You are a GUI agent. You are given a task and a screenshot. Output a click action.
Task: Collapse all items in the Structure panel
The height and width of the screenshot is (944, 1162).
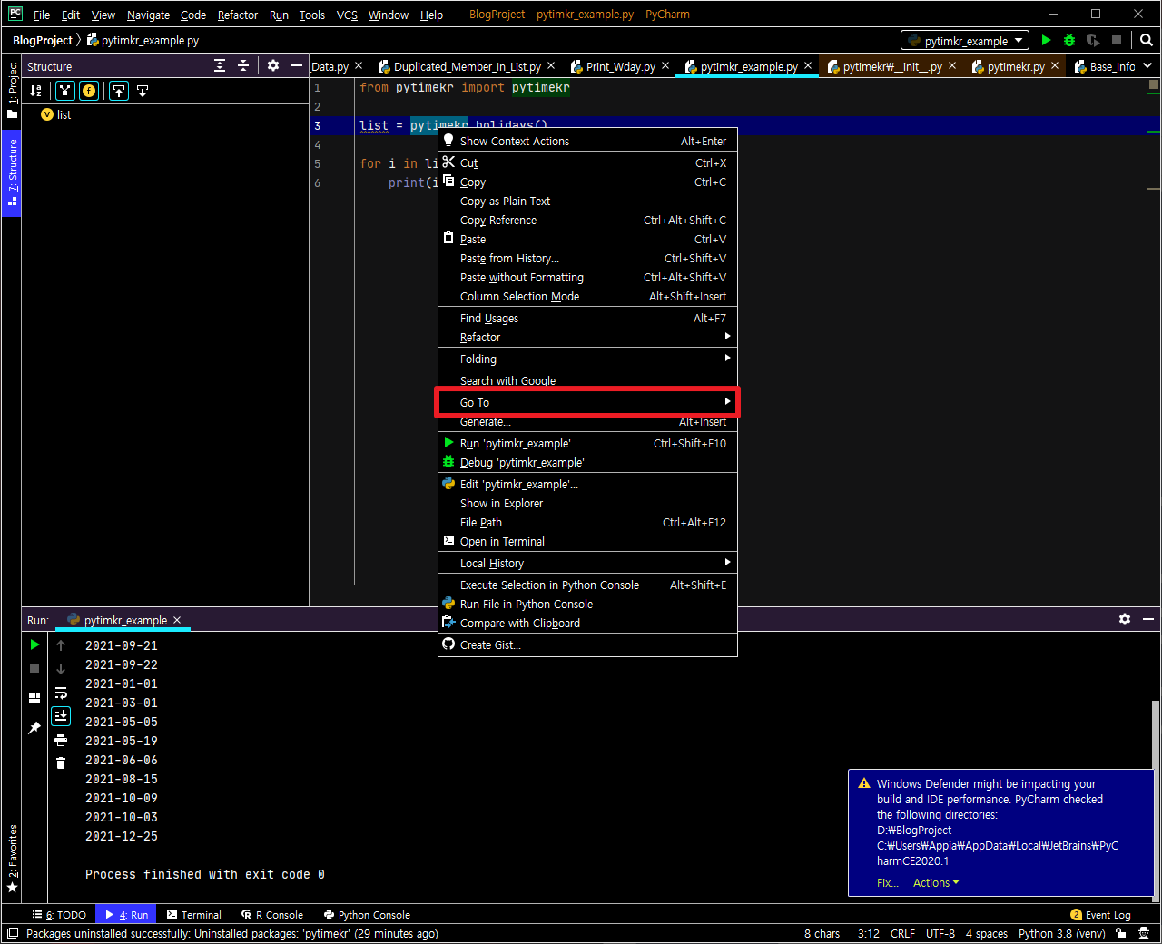tap(243, 65)
